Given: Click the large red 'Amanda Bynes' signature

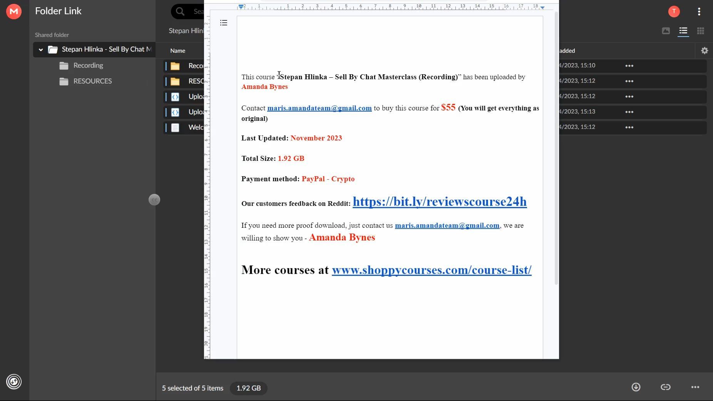Looking at the screenshot, I should point(342,237).
